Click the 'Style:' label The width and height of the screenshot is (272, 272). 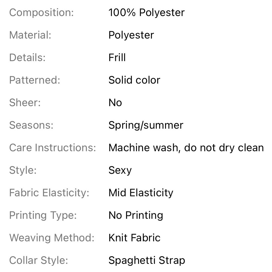coord(23,170)
